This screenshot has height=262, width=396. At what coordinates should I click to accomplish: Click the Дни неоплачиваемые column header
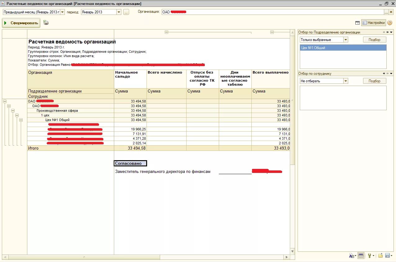[x=235, y=79]
